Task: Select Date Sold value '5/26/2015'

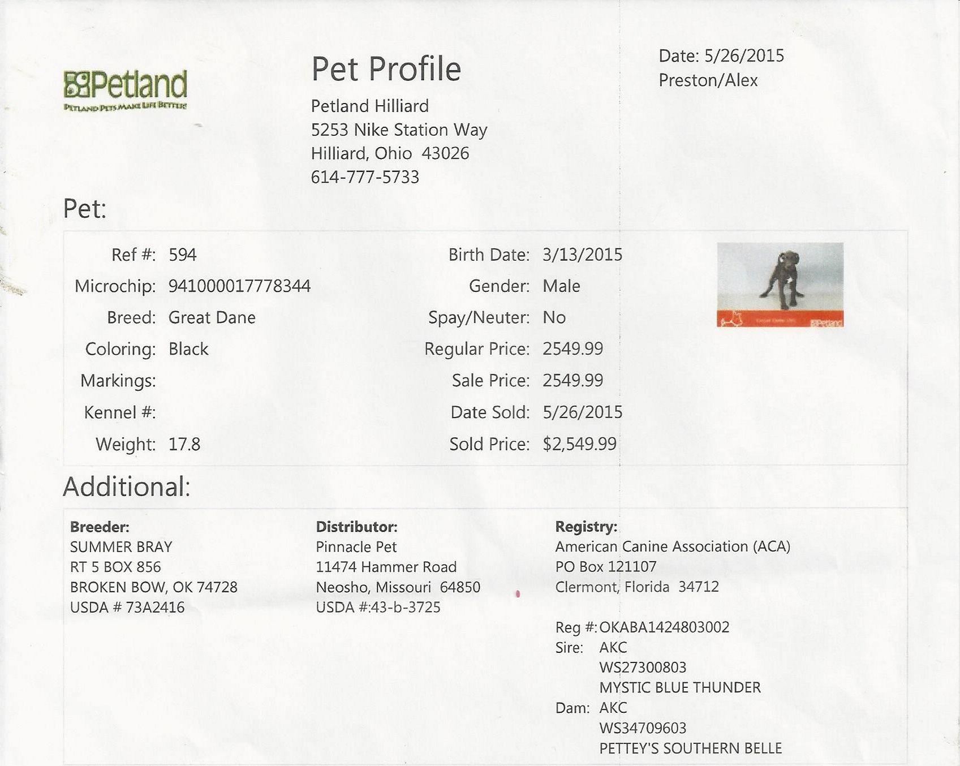Action: pyautogui.click(x=583, y=412)
